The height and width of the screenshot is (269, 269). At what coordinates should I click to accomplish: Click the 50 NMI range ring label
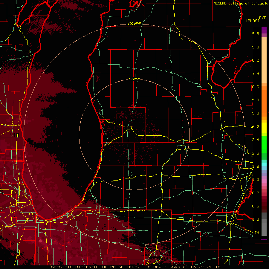(x=134, y=79)
